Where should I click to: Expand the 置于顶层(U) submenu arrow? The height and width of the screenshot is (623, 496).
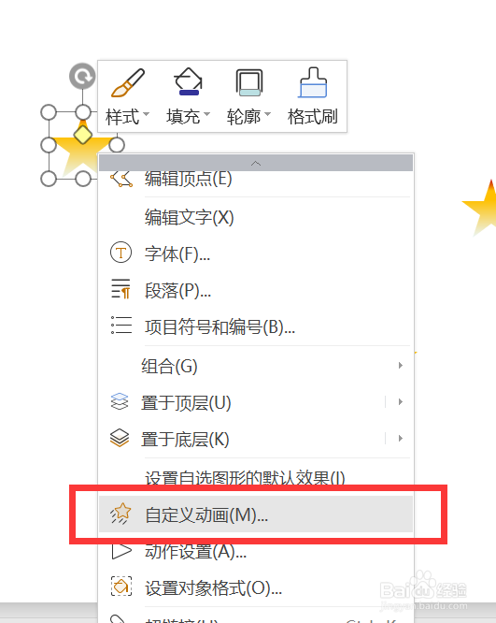pos(401,402)
